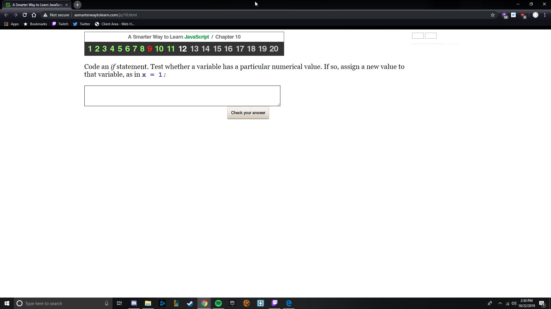
Task: Show hidden system tray icons
Action: [x=500, y=303]
